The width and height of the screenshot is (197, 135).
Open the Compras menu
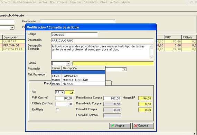click(62, 2)
